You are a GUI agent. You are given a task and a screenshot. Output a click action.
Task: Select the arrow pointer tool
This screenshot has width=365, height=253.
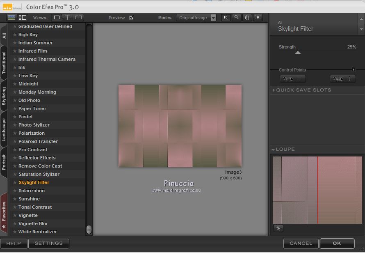coord(226,18)
